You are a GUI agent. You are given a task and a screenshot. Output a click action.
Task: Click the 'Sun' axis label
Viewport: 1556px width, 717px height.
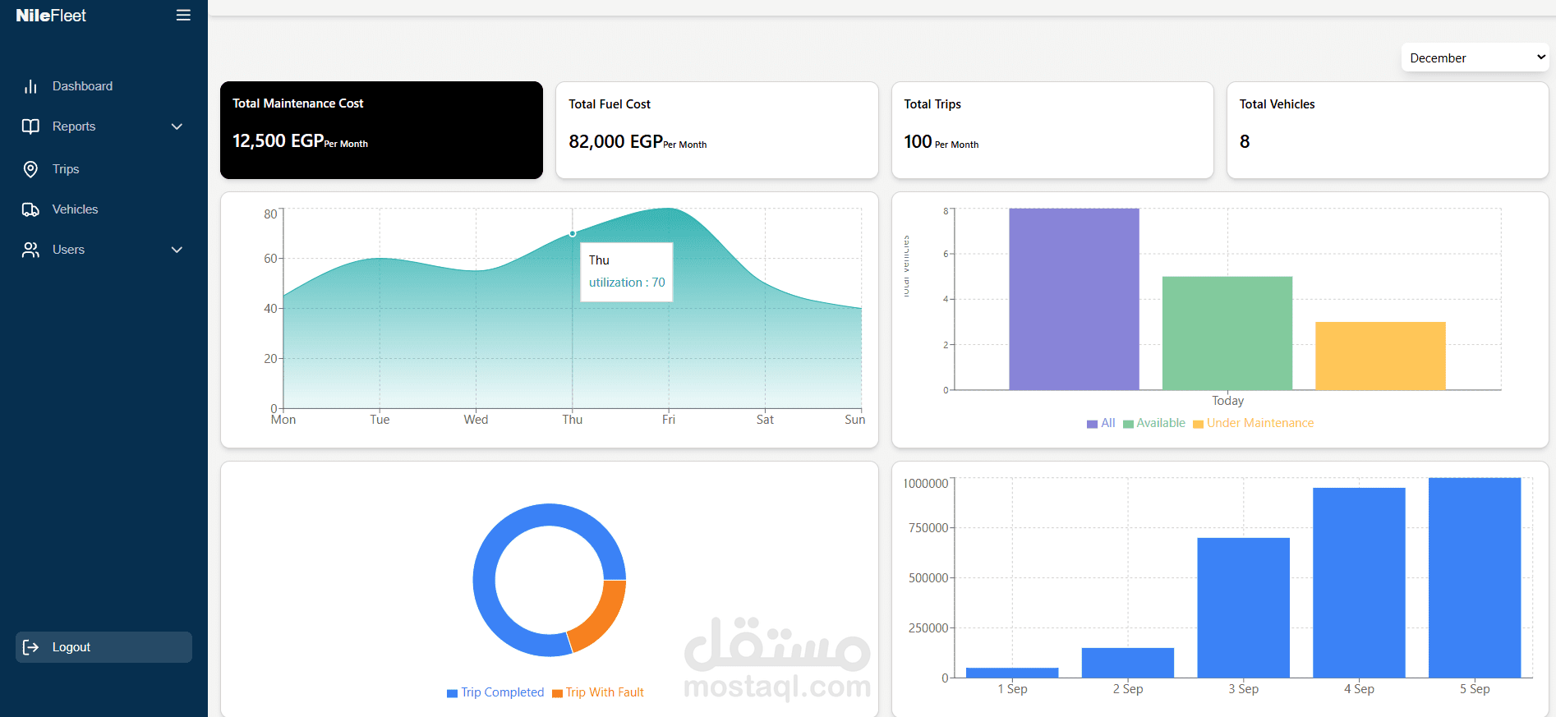click(x=854, y=420)
